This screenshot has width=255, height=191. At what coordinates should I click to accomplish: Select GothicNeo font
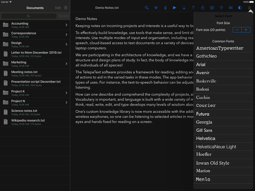tap(223, 56)
